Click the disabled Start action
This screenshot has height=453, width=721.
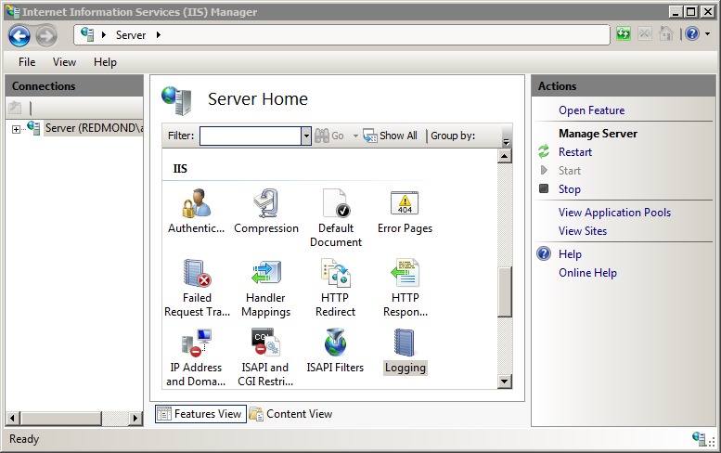[569, 171]
